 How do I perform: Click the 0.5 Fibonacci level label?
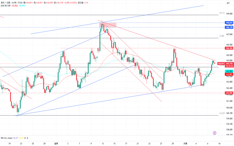(x=222, y=13)
